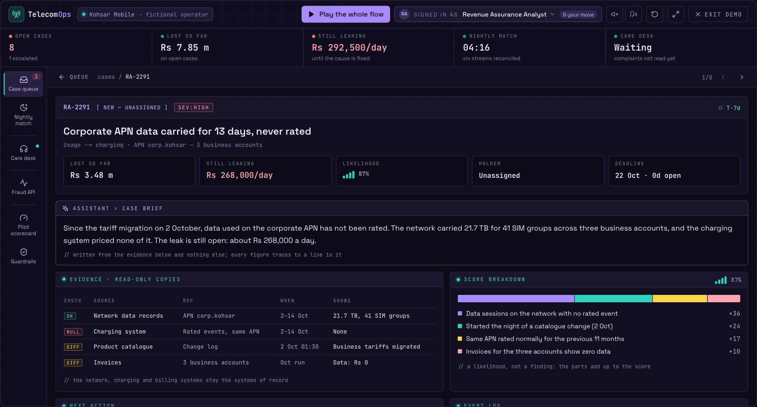Go to next case chevron

[742, 77]
